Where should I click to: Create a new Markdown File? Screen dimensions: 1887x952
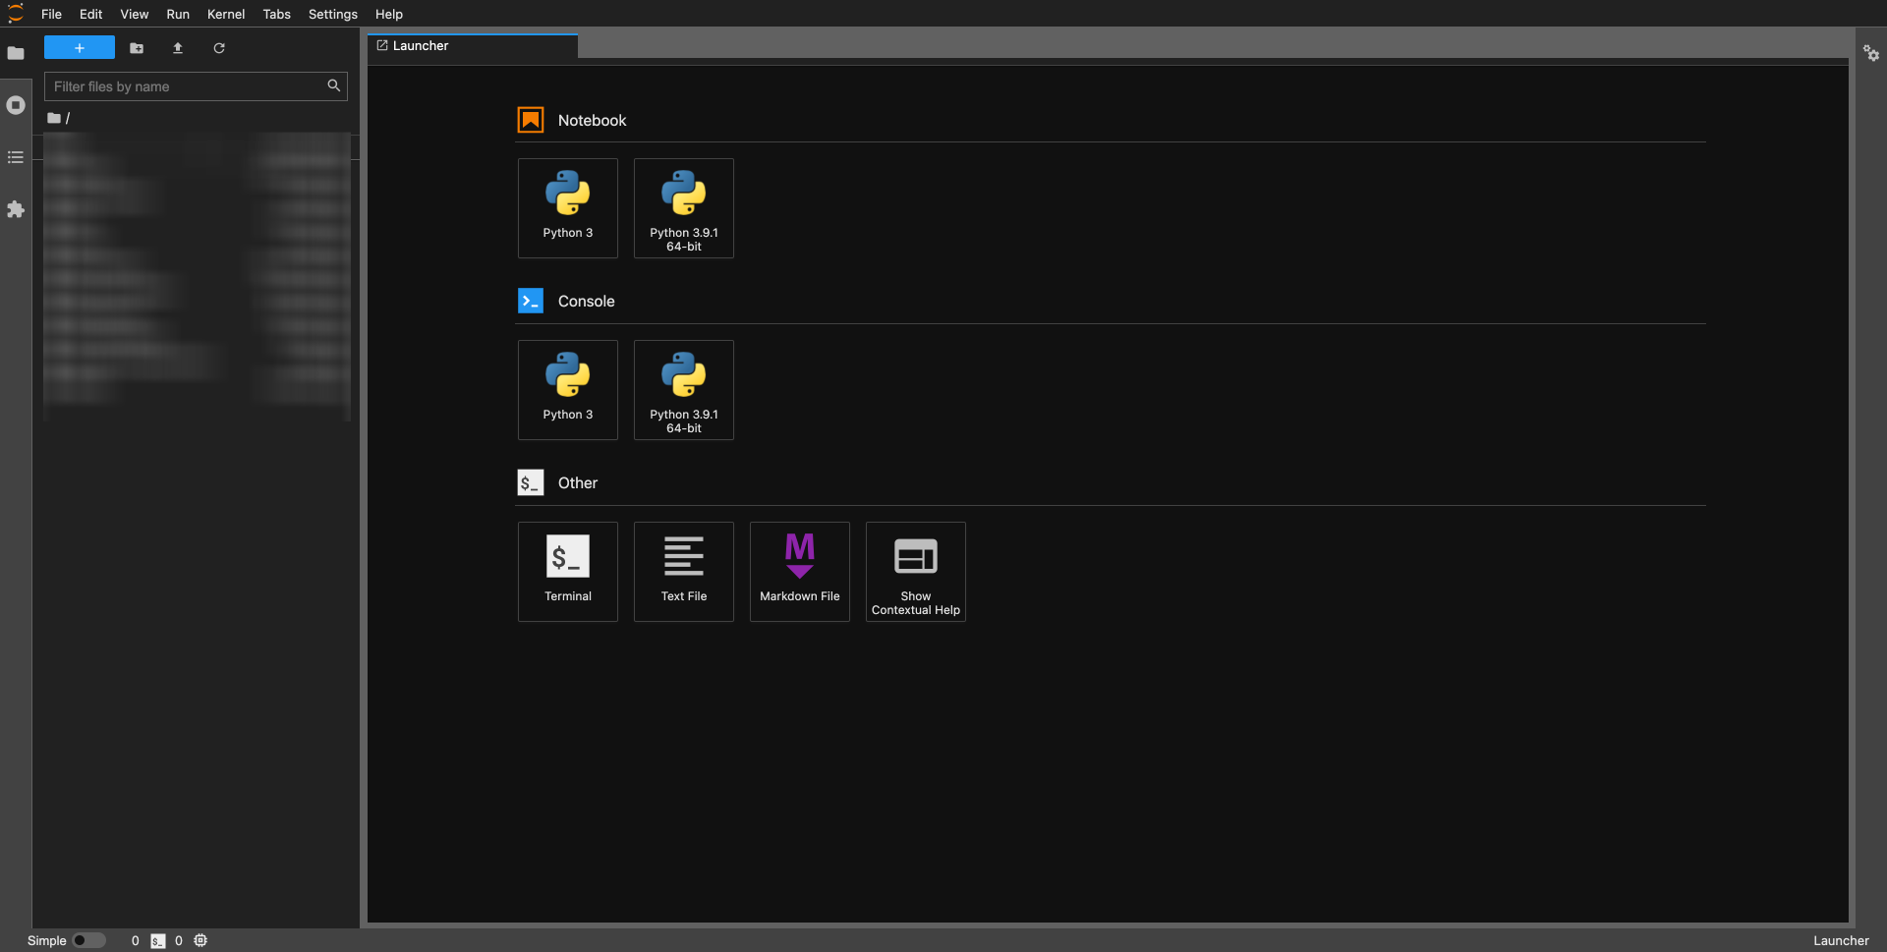pyautogui.click(x=800, y=572)
